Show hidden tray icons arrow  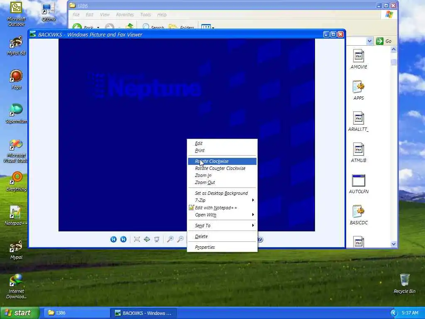(394, 313)
